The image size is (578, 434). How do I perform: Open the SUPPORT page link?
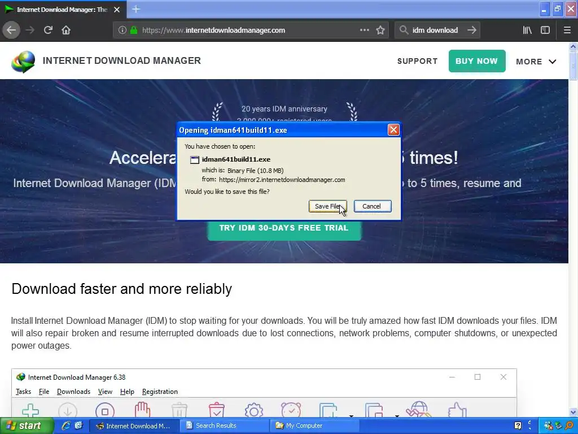tap(417, 61)
